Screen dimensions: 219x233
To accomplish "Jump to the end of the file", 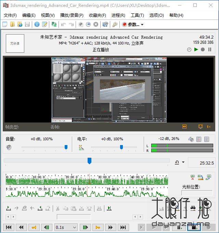I will pyautogui.click(x=123, y=227).
